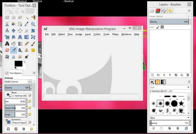Refresh brushes in Brushes panel
Image resolution: width=196 pixels, height=134 pixels.
pyautogui.click(x=186, y=128)
